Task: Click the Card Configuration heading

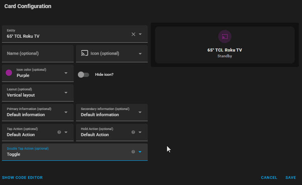Action: [28, 6]
